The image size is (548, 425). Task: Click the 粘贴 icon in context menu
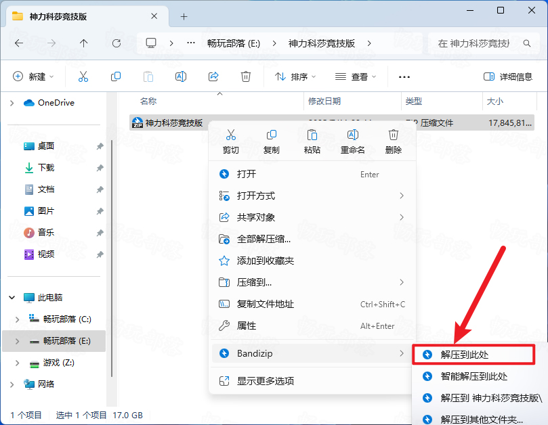[x=312, y=135]
